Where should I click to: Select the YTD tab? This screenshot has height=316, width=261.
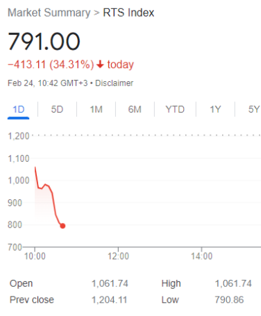pyautogui.click(x=175, y=109)
